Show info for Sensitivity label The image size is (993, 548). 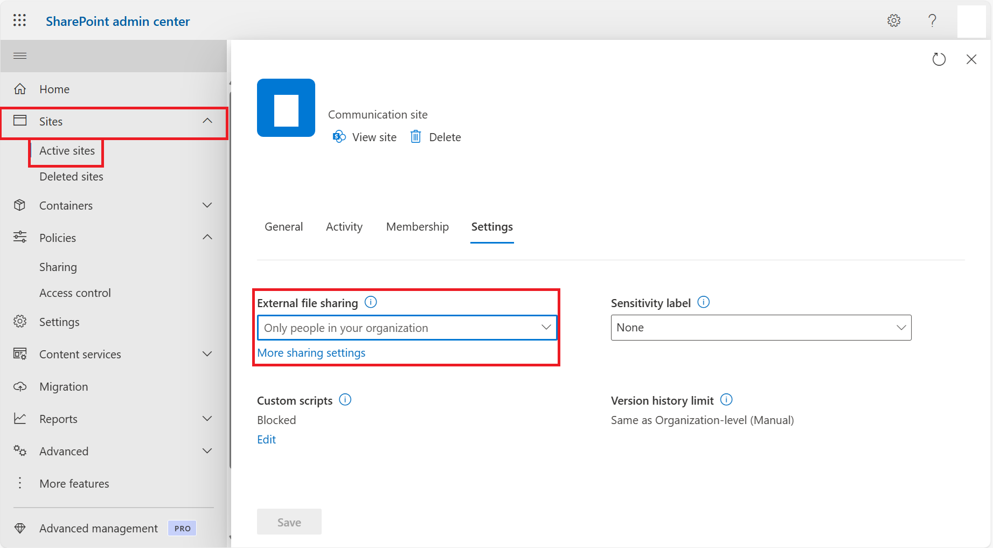[x=704, y=302]
